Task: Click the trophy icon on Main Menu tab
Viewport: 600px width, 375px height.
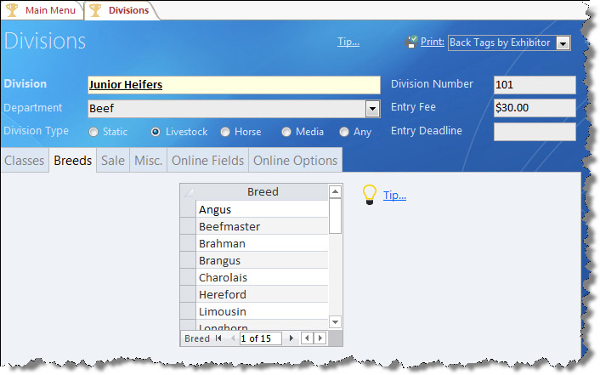Action: (14, 10)
